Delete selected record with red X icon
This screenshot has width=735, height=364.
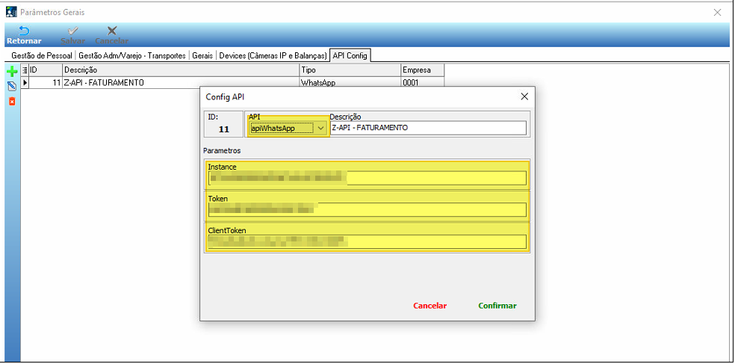(x=12, y=102)
